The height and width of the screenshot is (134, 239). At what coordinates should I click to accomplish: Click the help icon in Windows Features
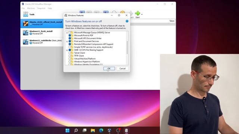(x=127, y=21)
